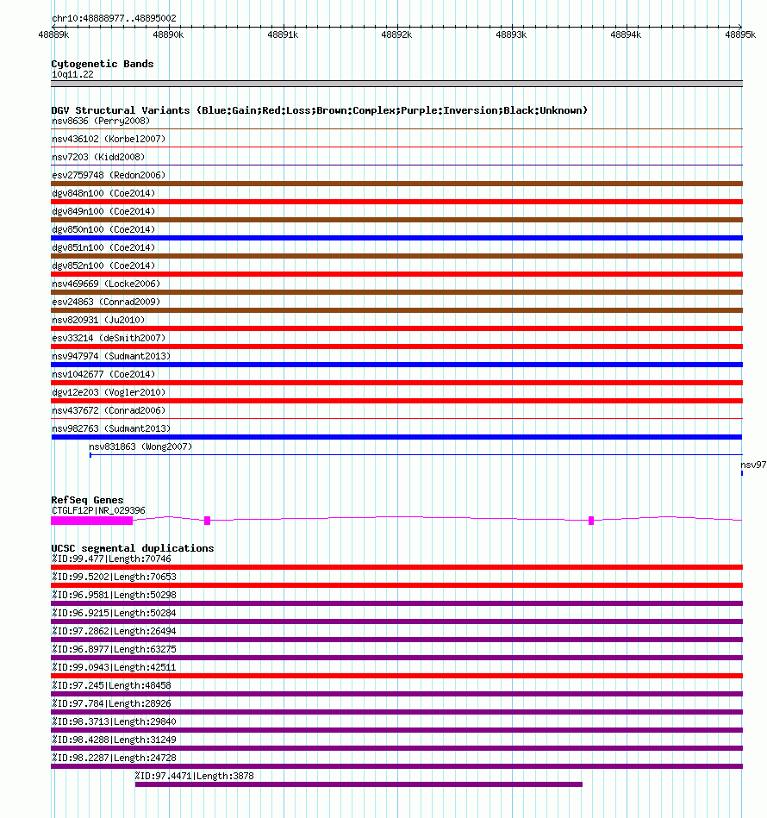
Task: Click the small magenta exon near 48890k
Action: coord(207,521)
